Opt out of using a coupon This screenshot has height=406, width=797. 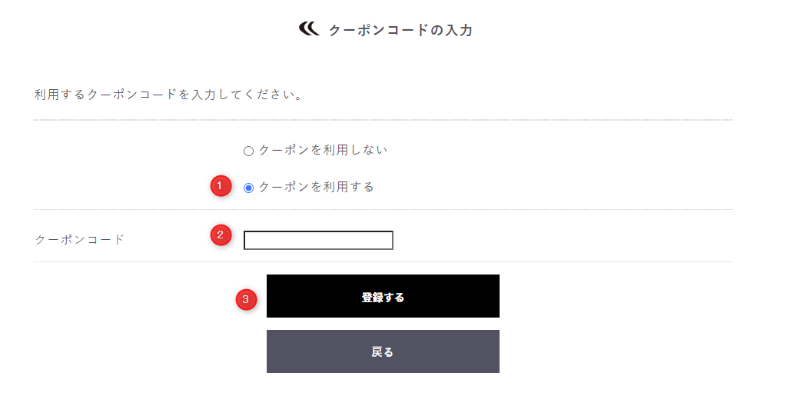click(x=248, y=151)
